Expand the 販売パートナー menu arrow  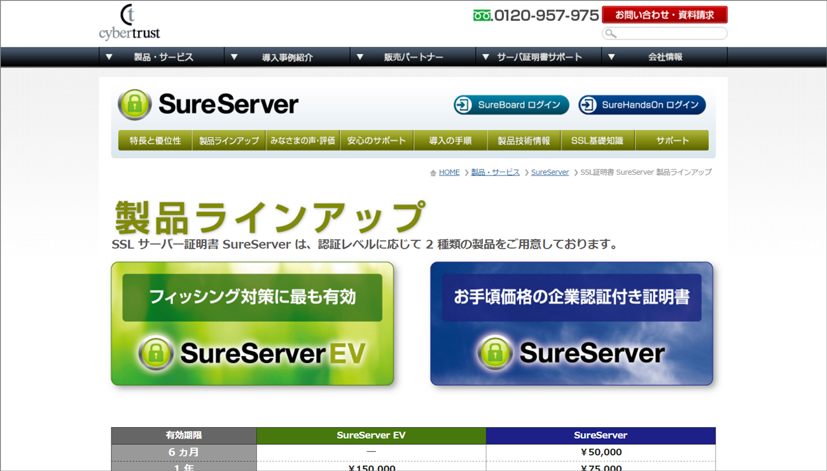[360, 57]
